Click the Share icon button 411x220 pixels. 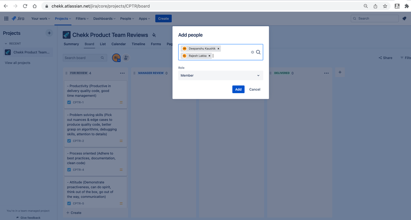coord(385,58)
